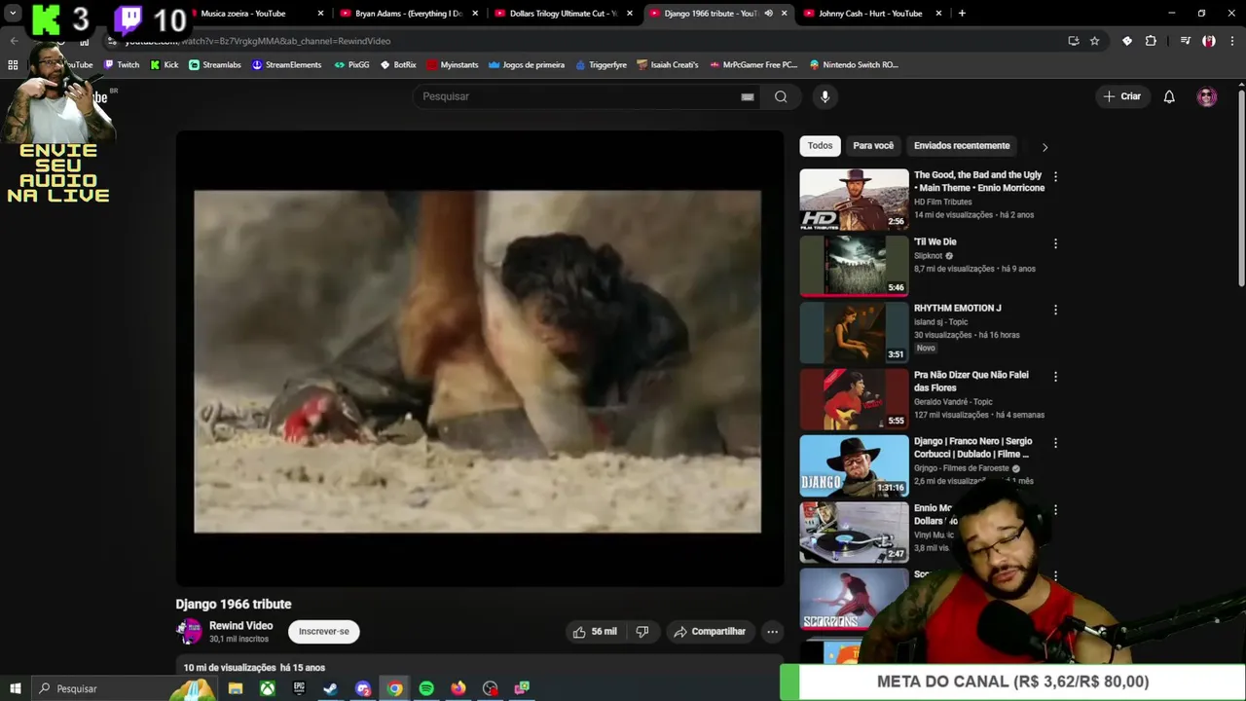Open Chrome media controls icon
Viewport: 1246px width, 701px height.
(x=1185, y=41)
